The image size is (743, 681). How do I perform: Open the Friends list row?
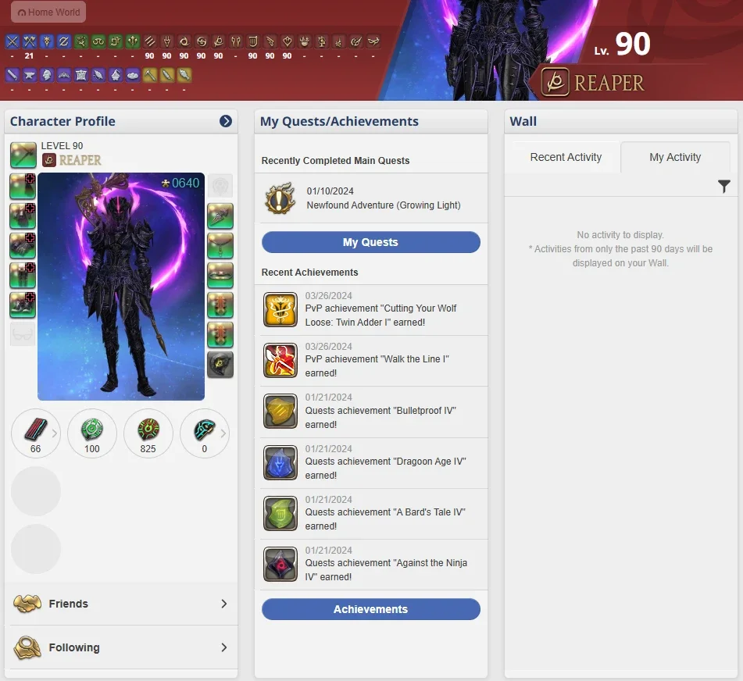[x=121, y=604]
